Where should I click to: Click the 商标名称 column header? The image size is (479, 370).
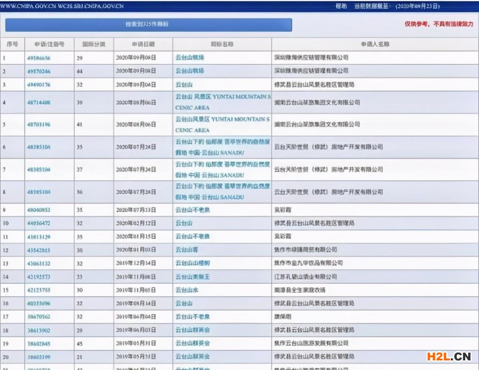[x=222, y=44]
